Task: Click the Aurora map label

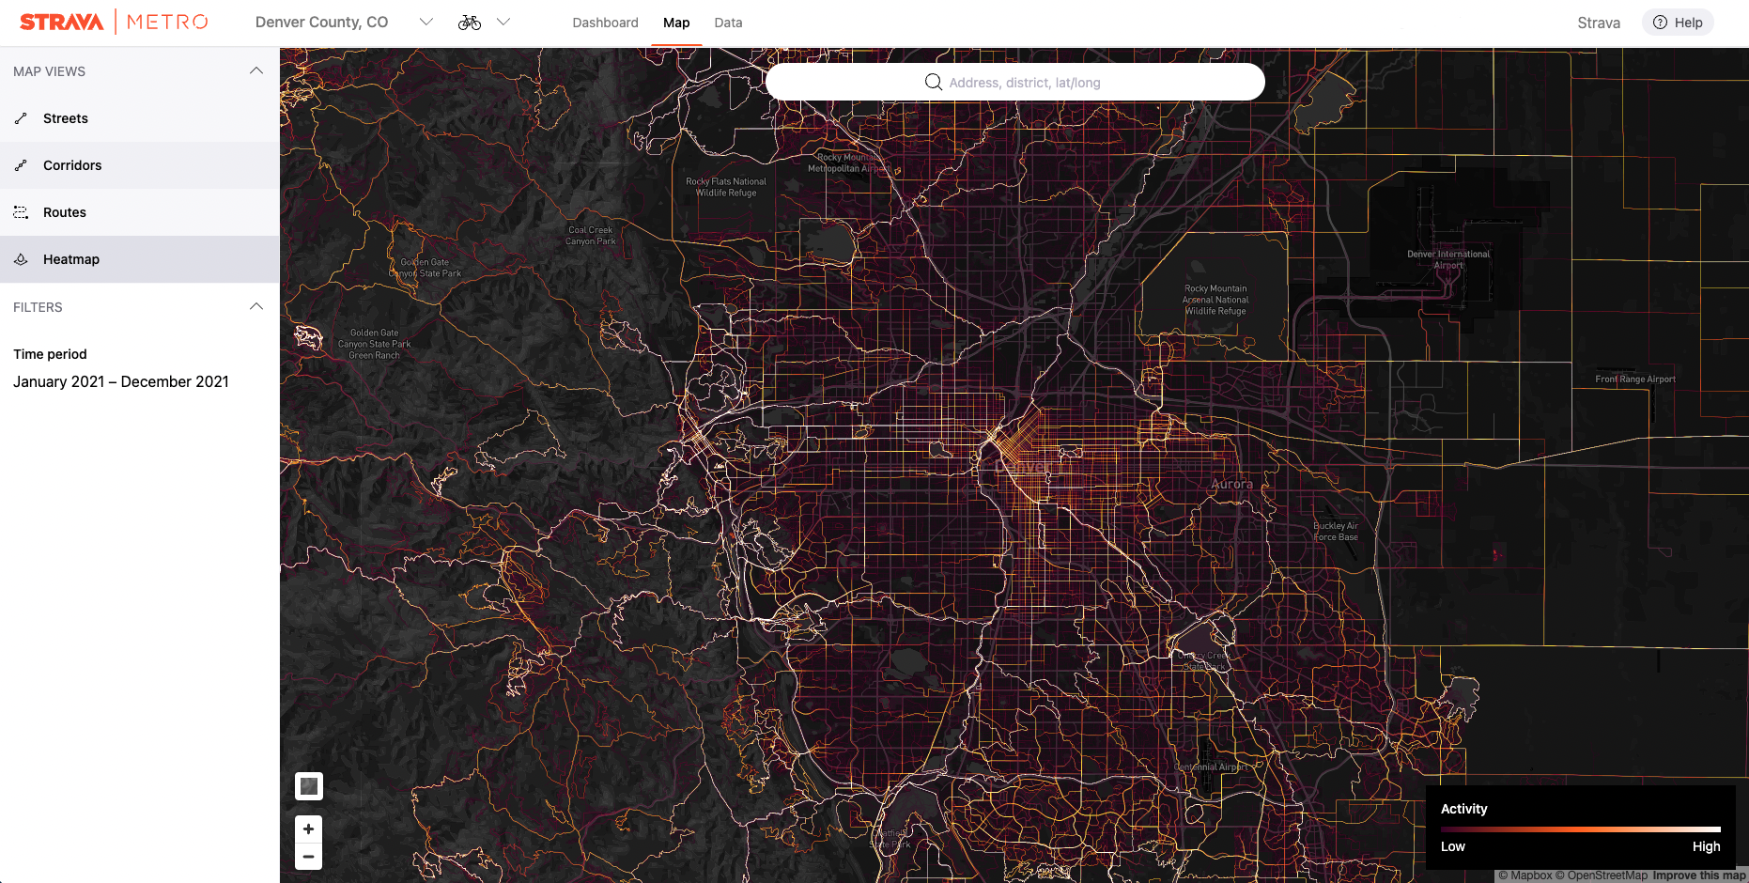Action: click(x=1231, y=484)
